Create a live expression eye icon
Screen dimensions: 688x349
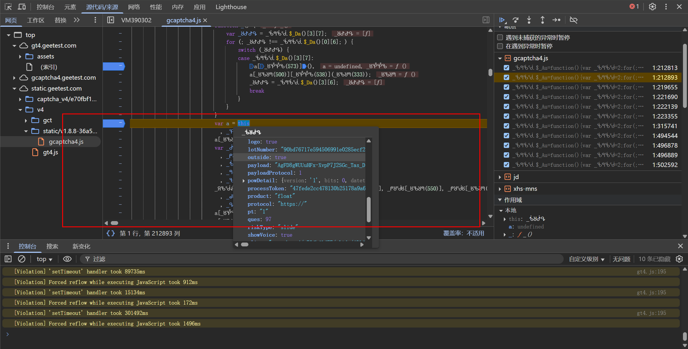pyautogui.click(x=67, y=259)
